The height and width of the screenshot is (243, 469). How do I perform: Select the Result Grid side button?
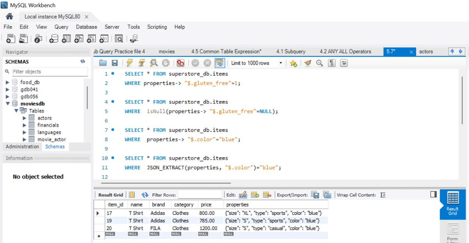pyautogui.click(x=453, y=204)
